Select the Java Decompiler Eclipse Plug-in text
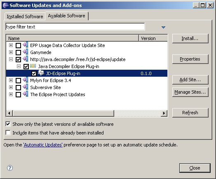 click(x=68, y=66)
